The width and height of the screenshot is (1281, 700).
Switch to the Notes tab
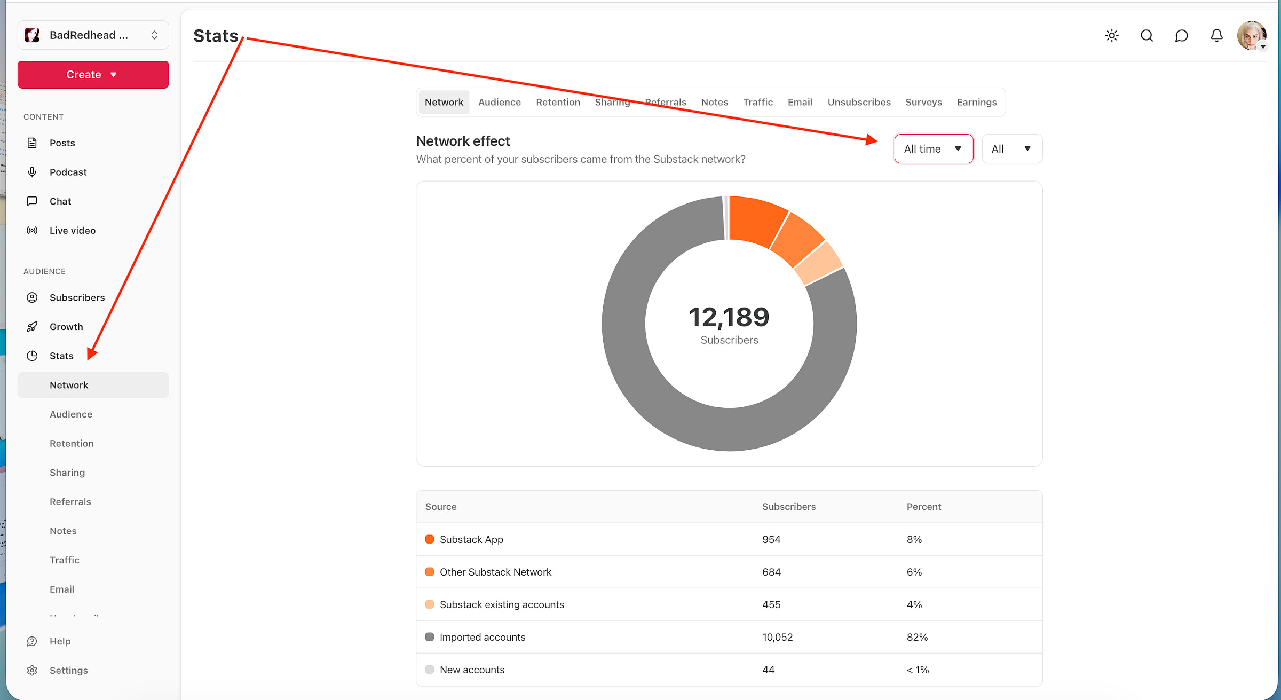[715, 102]
